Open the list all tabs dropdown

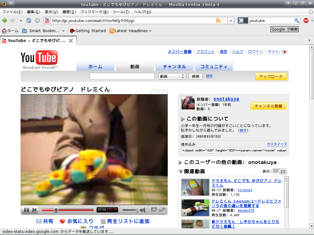click(x=309, y=40)
